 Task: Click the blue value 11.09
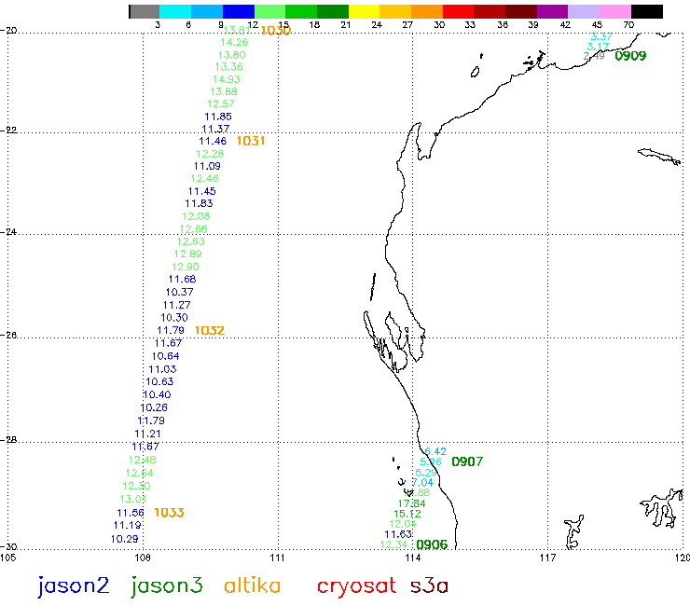coord(207,166)
